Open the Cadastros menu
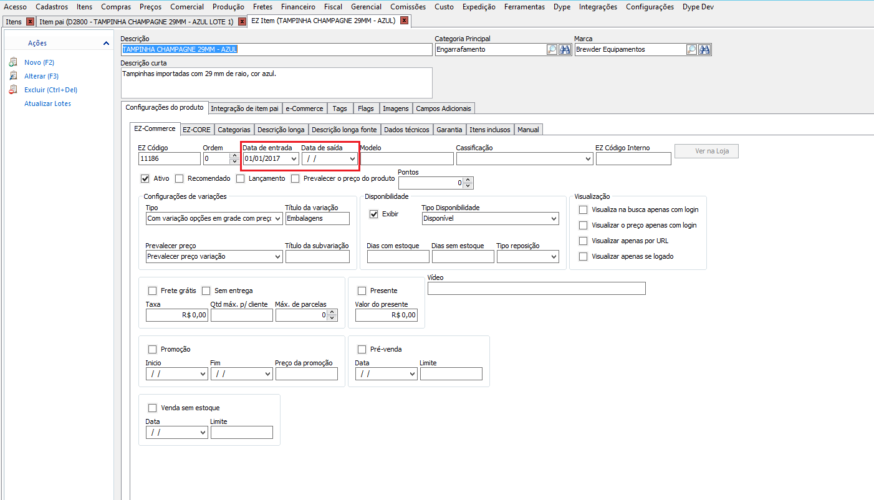874x500 pixels. [52, 7]
